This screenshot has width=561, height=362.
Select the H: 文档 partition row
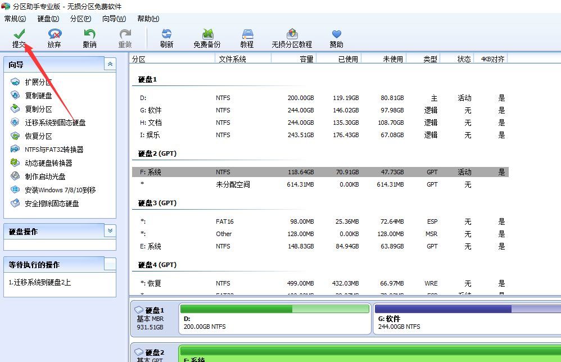pos(320,123)
